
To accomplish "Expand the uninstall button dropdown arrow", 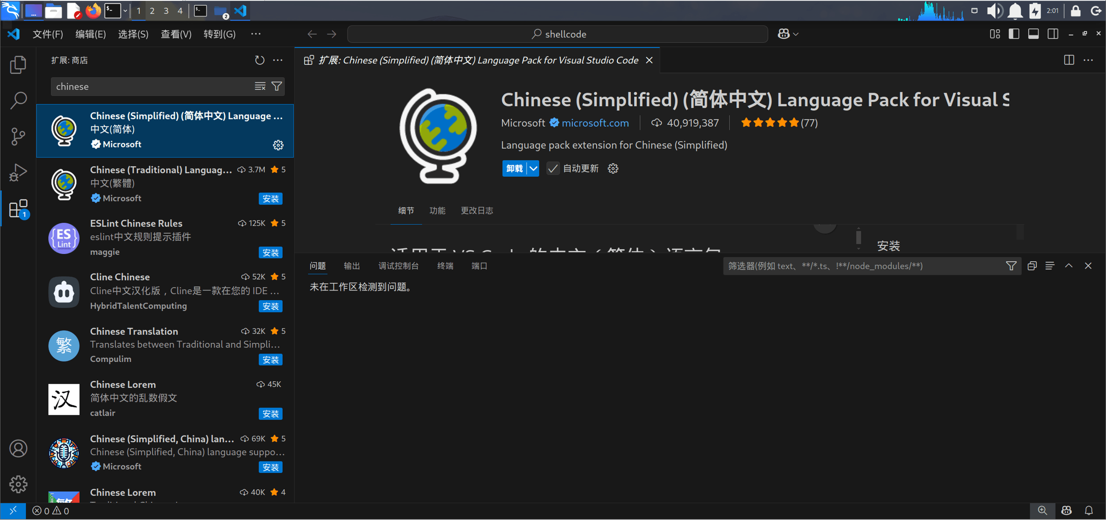I will (x=533, y=169).
